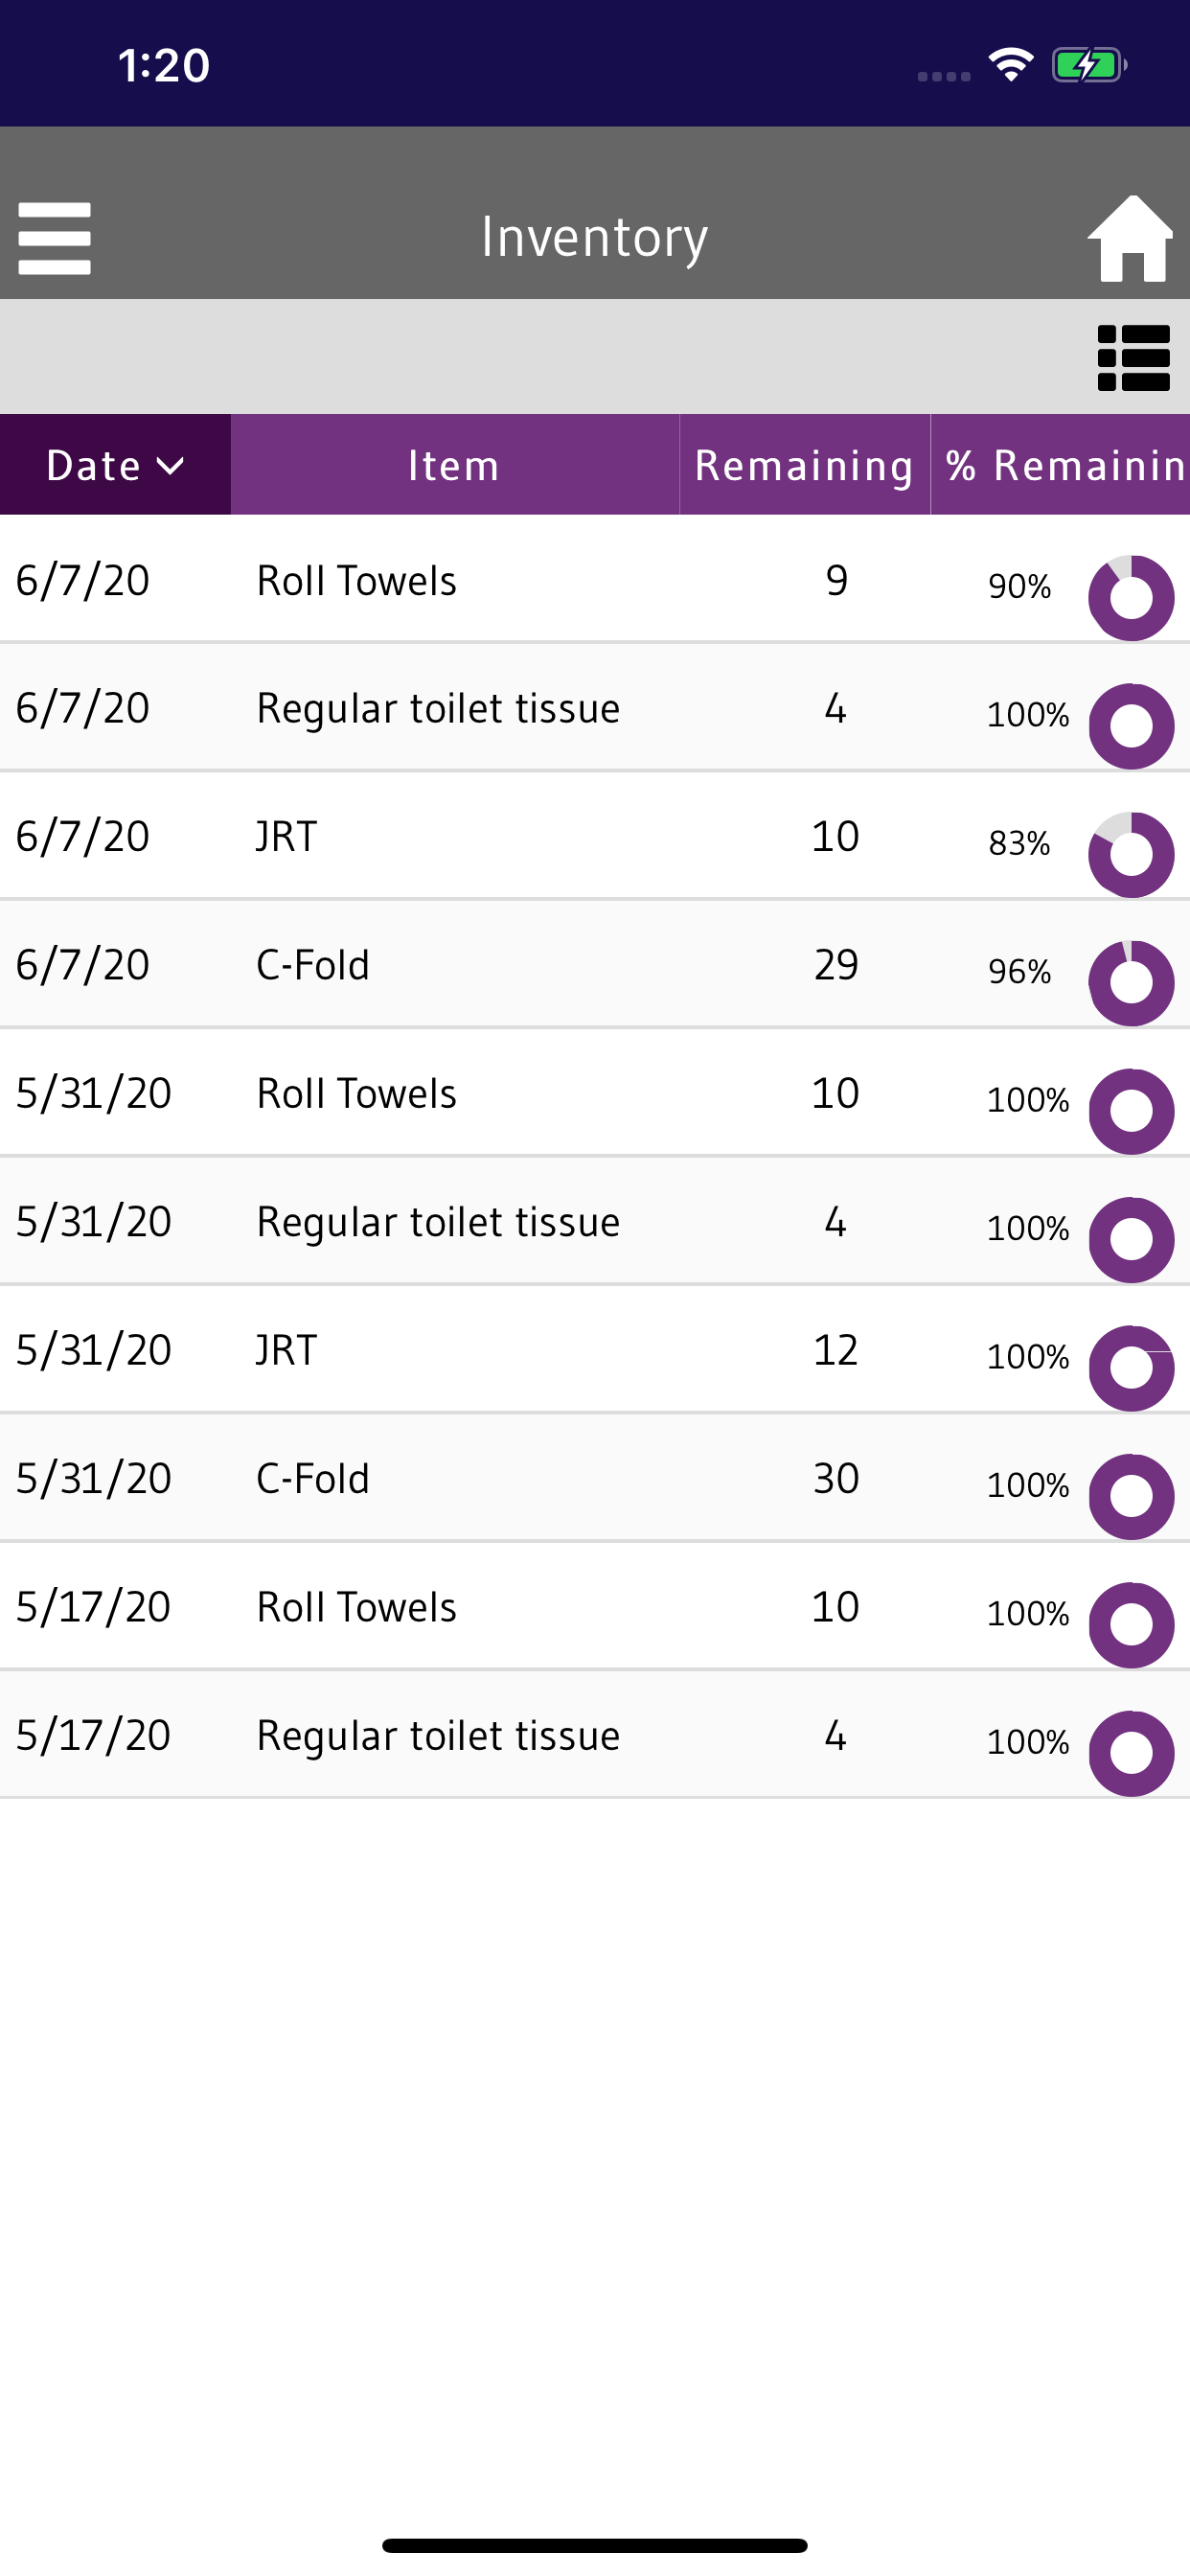Tap the Home icon
This screenshot has width=1190, height=2576.
1131,238
